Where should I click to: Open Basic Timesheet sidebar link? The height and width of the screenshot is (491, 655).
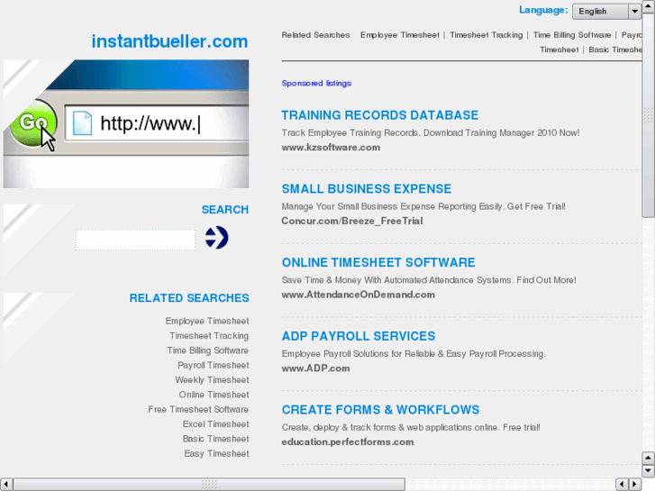[x=215, y=439]
